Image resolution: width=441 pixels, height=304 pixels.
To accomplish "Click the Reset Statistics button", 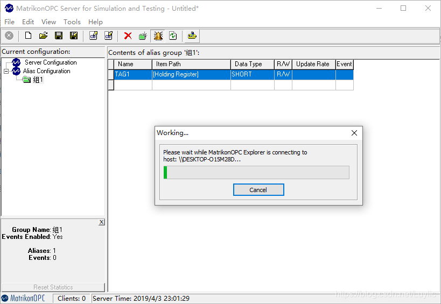I will [53, 287].
